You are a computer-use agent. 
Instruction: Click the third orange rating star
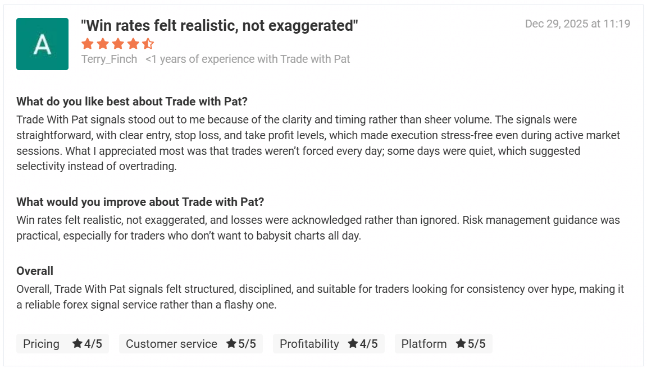(117, 44)
